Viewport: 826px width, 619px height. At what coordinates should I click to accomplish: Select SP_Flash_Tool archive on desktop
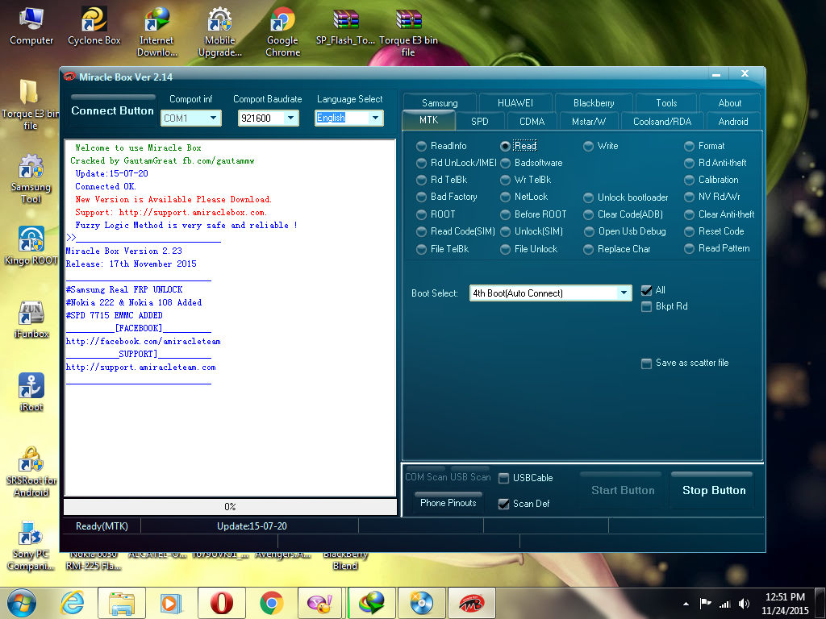[345, 27]
